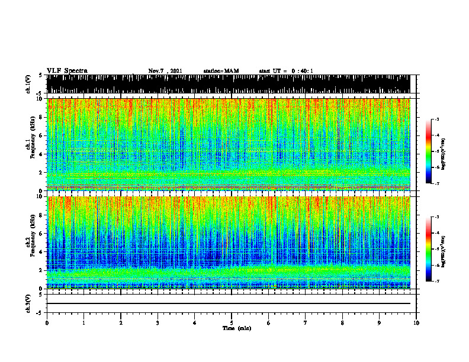469x362 pixels.
Task: Click time axis tick label "9"
Action: tap(379, 323)
